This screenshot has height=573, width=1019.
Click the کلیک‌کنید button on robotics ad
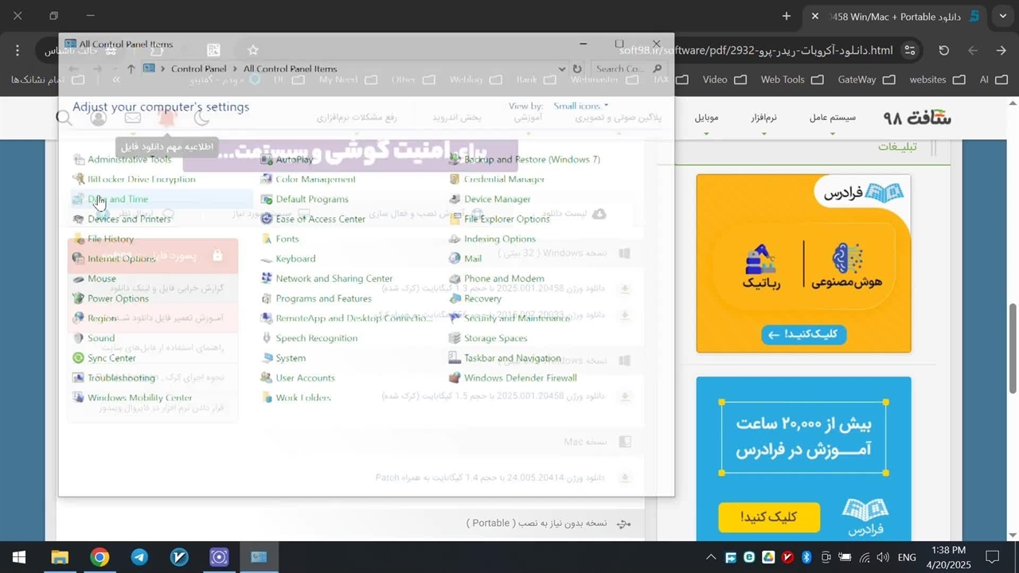(803, 335)
